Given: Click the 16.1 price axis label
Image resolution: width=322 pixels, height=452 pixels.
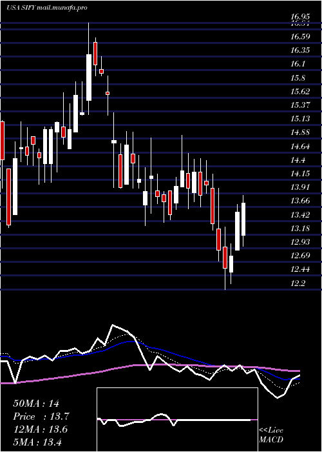Looking at the screenshot, I should click(x=298, y=65).
